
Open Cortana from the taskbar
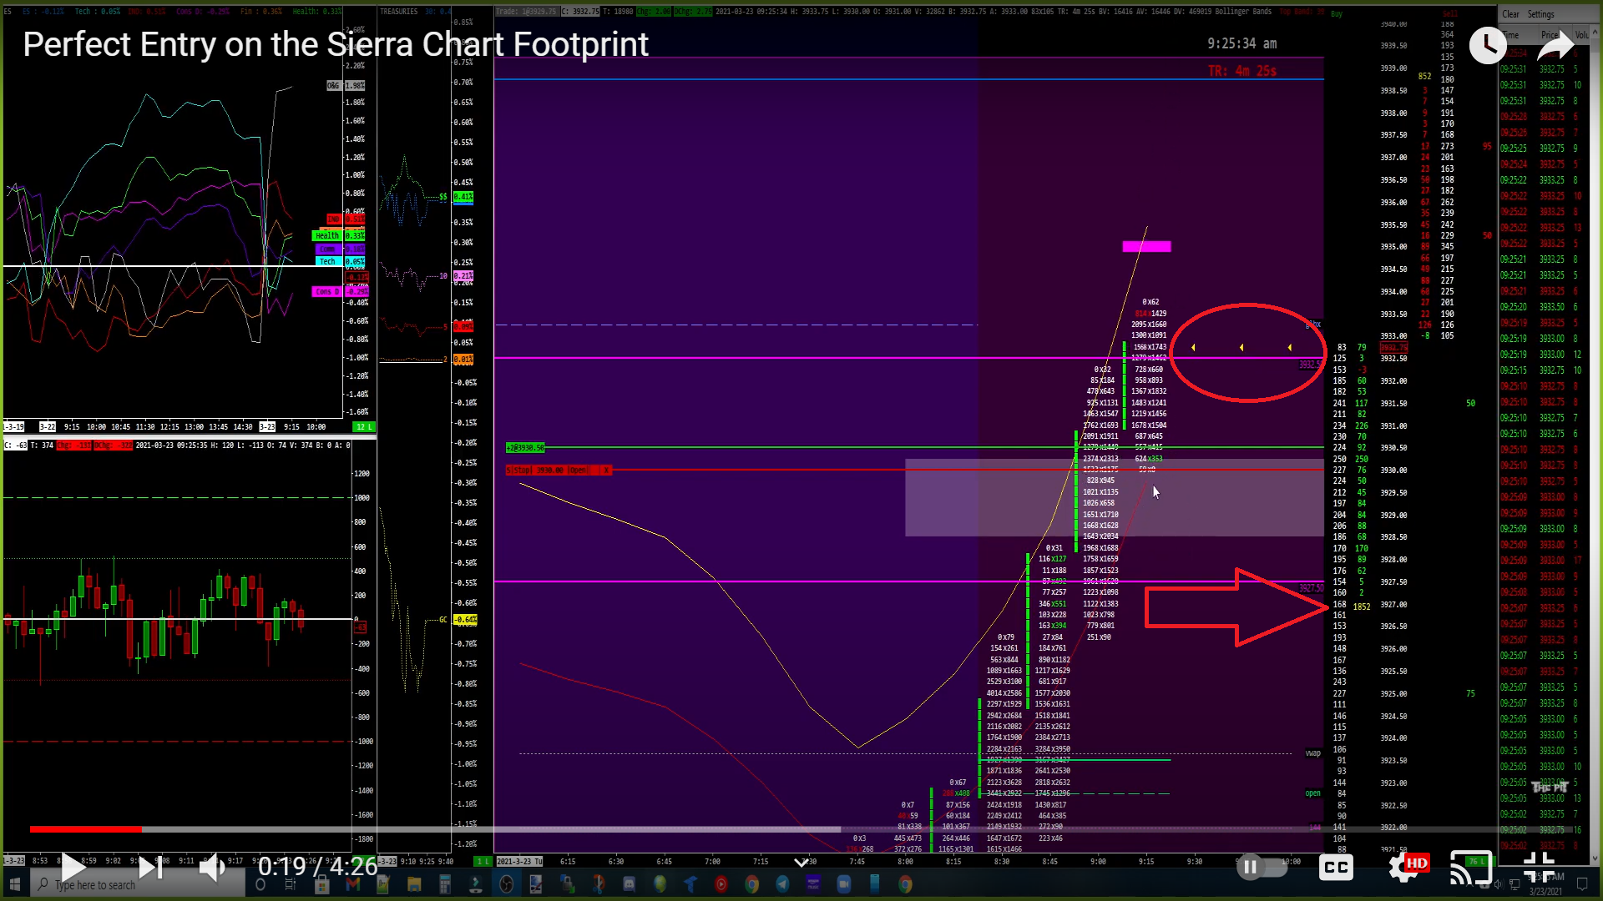[x=260, y=884]
